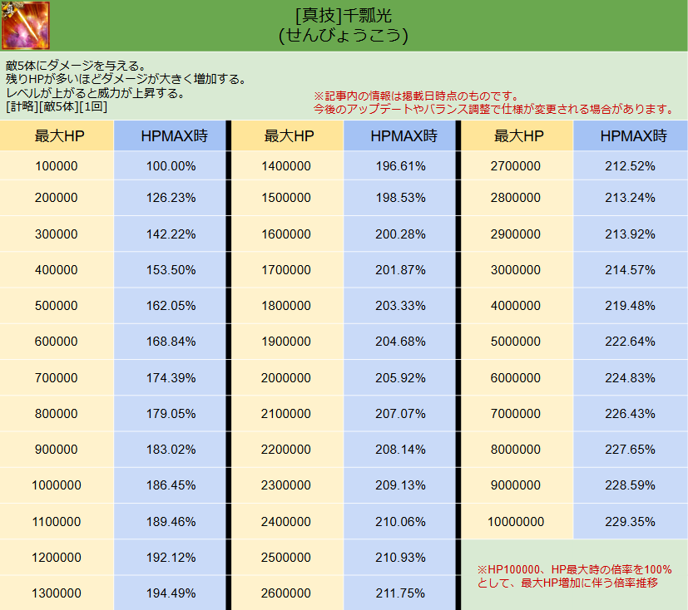This screenshot has width=688, height=610.
Task: Click the 229.35% multiplier cell
Action: [631, 522]
